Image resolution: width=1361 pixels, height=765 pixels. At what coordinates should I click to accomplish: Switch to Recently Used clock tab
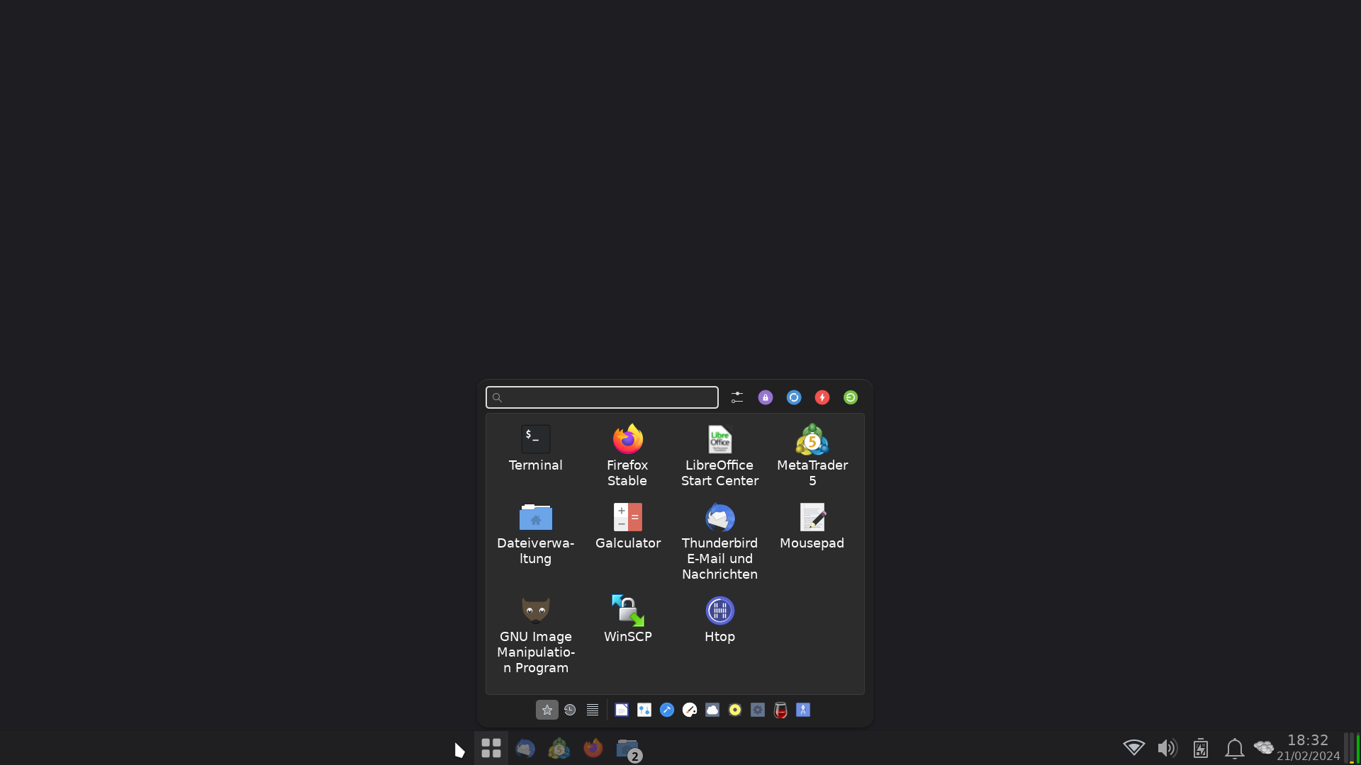(x=570, y=710)
